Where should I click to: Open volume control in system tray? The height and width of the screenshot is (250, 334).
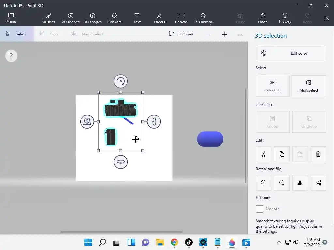tap(296, 242)
